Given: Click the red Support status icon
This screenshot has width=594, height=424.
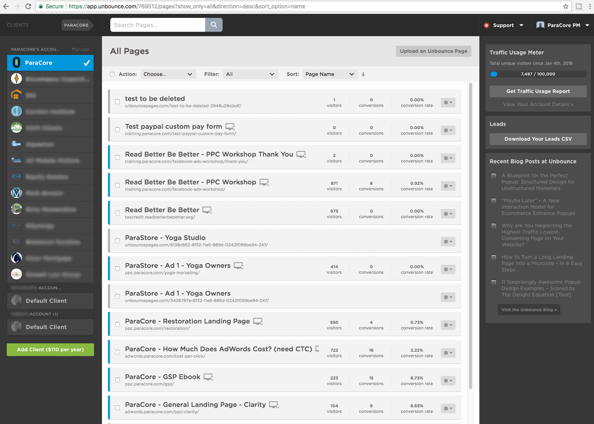Looking at the screenshot, I should pyautogui.click(x=486, y=25).
